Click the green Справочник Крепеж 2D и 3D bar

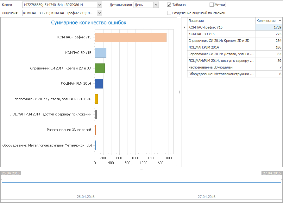100,68
